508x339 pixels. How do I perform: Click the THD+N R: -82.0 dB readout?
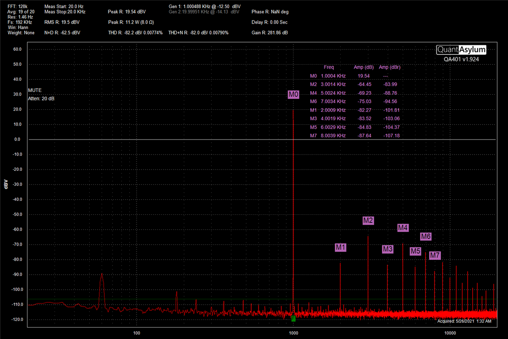(x=198, y=33)
